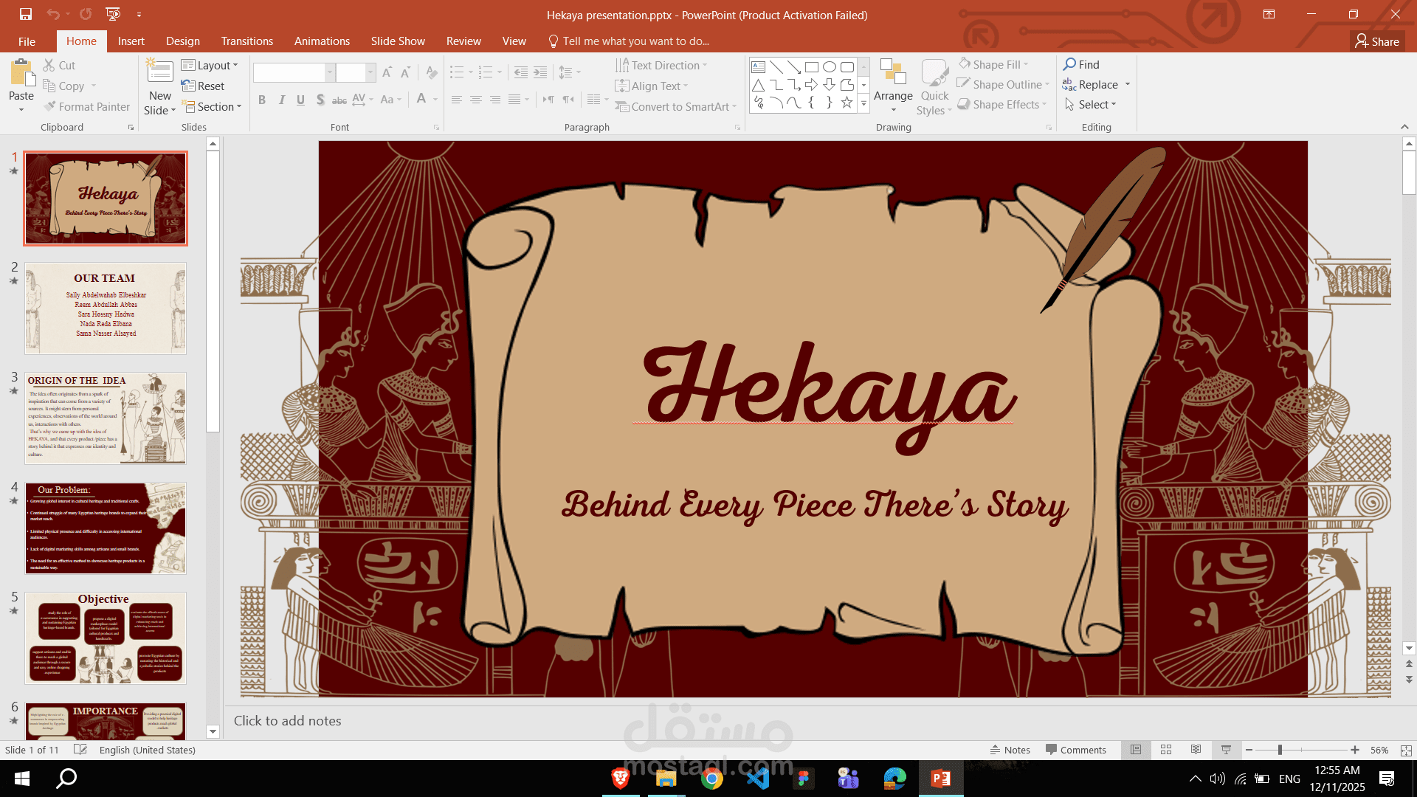This screenshot has width=1417, height=797.
Task: Toggle the Notes pane
Action: point(1010,750)
